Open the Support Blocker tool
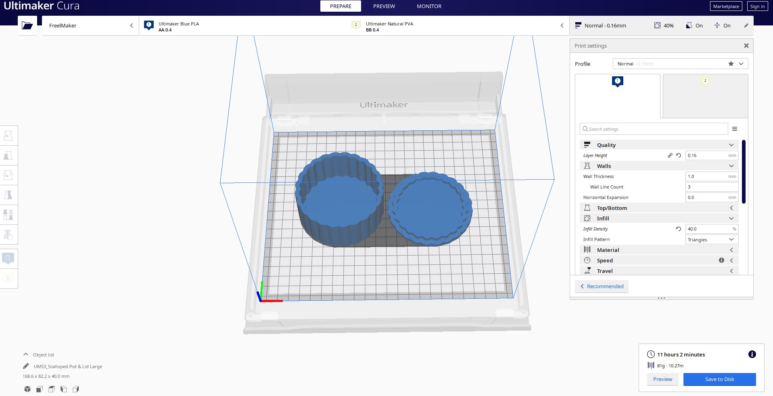The image size is (773, 396). coord(8,235)
